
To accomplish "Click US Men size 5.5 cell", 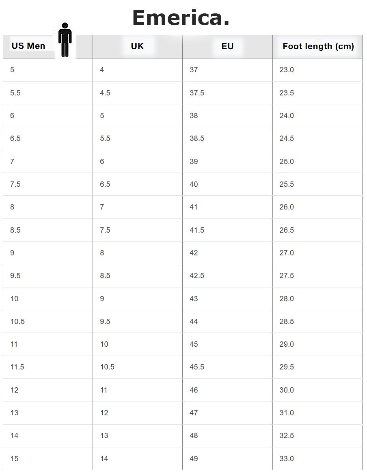I will (15, 93).
